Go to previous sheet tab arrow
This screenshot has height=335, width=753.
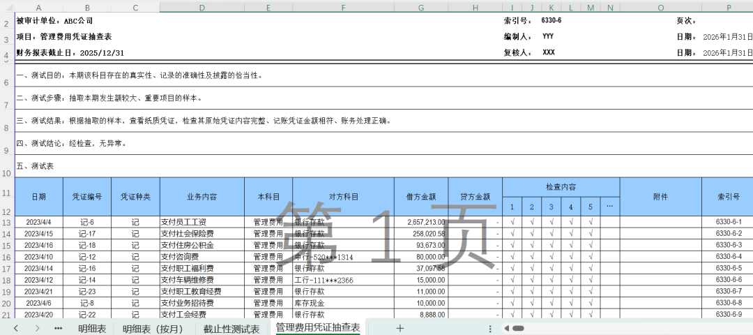point(16,328)
